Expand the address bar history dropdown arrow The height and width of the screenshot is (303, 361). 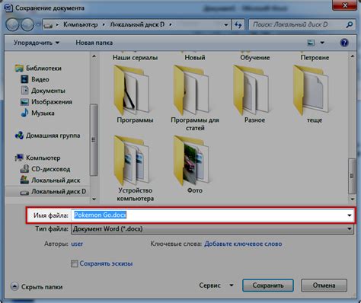point(225,25)
